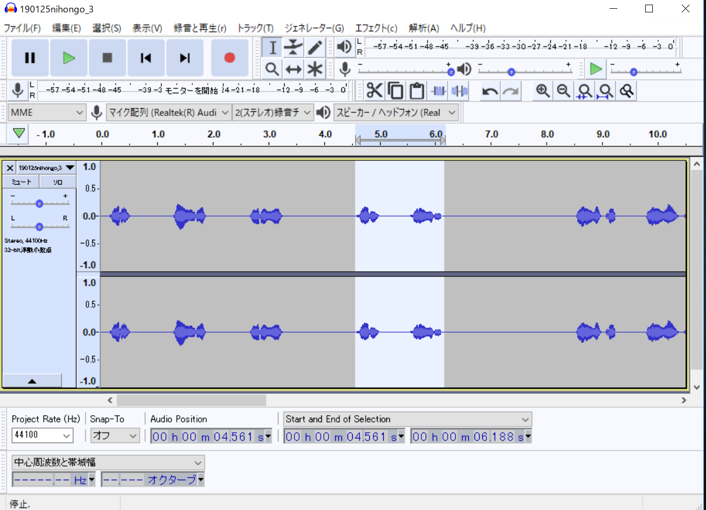Open the 2(ステレオ) recording channels dropdown
706x510 pixels.
pos(273,112)
